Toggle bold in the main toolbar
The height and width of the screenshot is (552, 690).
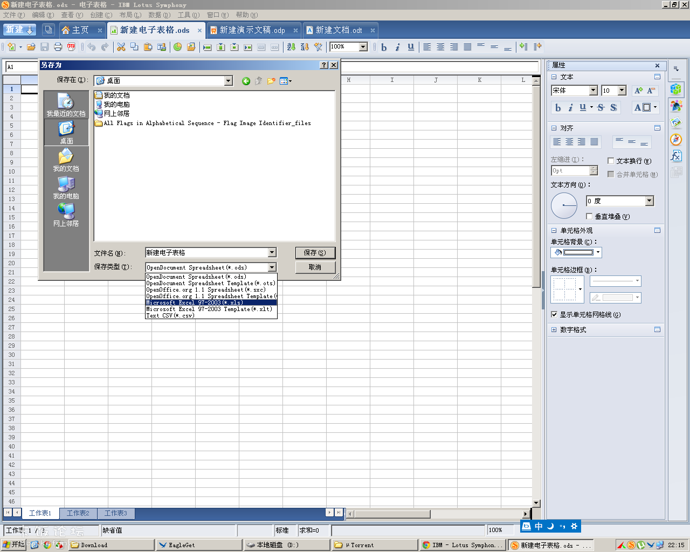[384, 47]
